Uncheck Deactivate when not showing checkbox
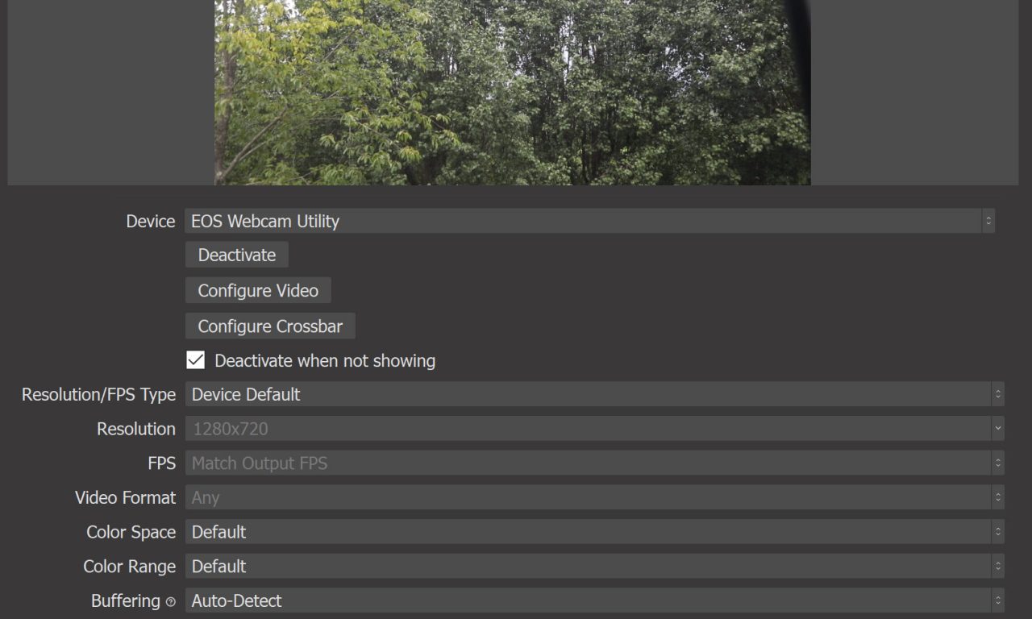 click(196, 360)
